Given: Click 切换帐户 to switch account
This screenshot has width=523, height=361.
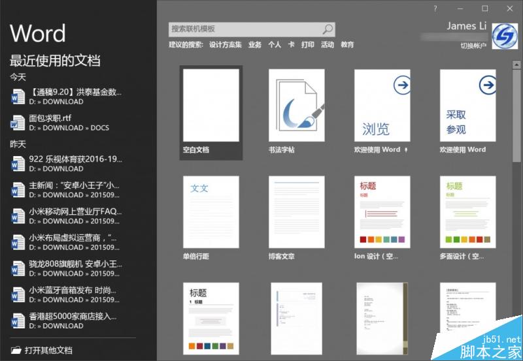Looking at the screenshot, I should (x=473, y=46).
